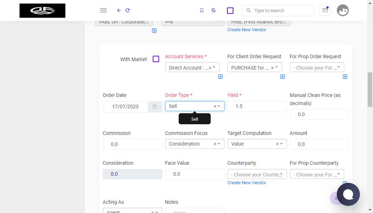This screenshot has height=213, width=373.
Task: Click the Consideration read-only field
Action: tap(133, 174)
